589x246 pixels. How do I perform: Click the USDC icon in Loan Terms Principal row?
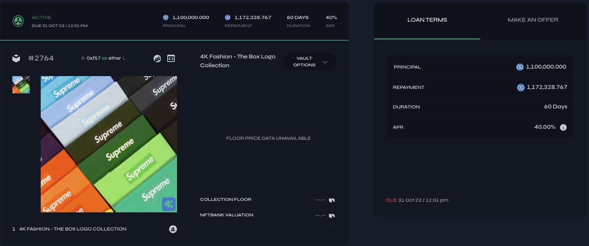click(520, 67)
